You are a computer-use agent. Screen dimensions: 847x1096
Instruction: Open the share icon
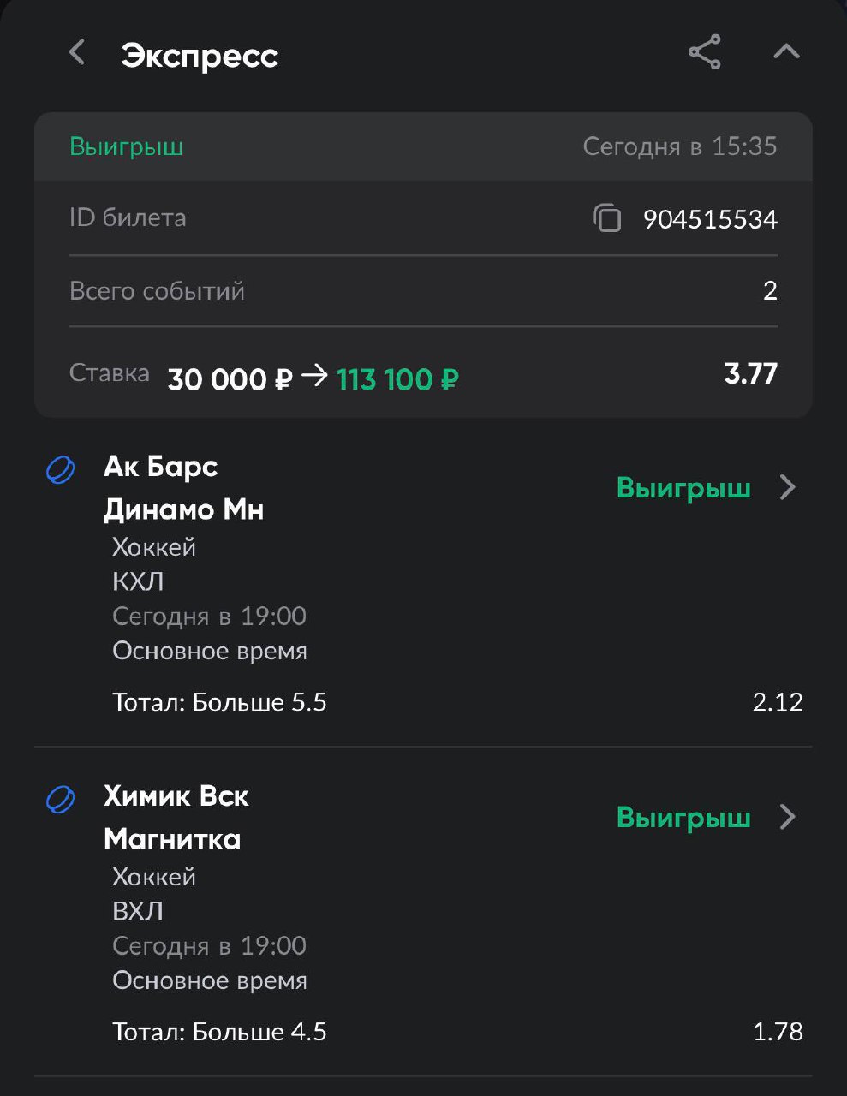coord(704,52)
